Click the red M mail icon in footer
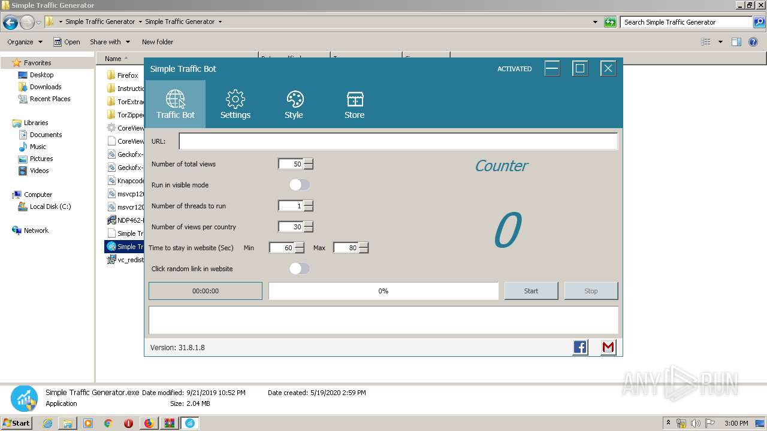 coord(608,347)
